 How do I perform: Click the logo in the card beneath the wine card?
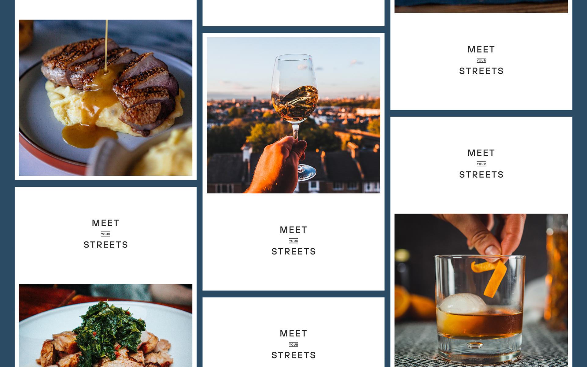point(293,344)
